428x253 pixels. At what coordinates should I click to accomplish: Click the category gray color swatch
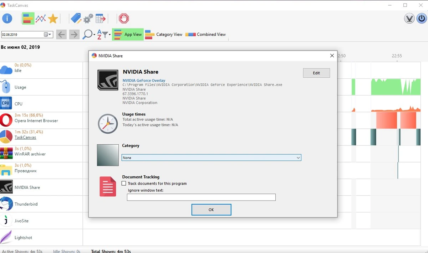click(108, 155)
